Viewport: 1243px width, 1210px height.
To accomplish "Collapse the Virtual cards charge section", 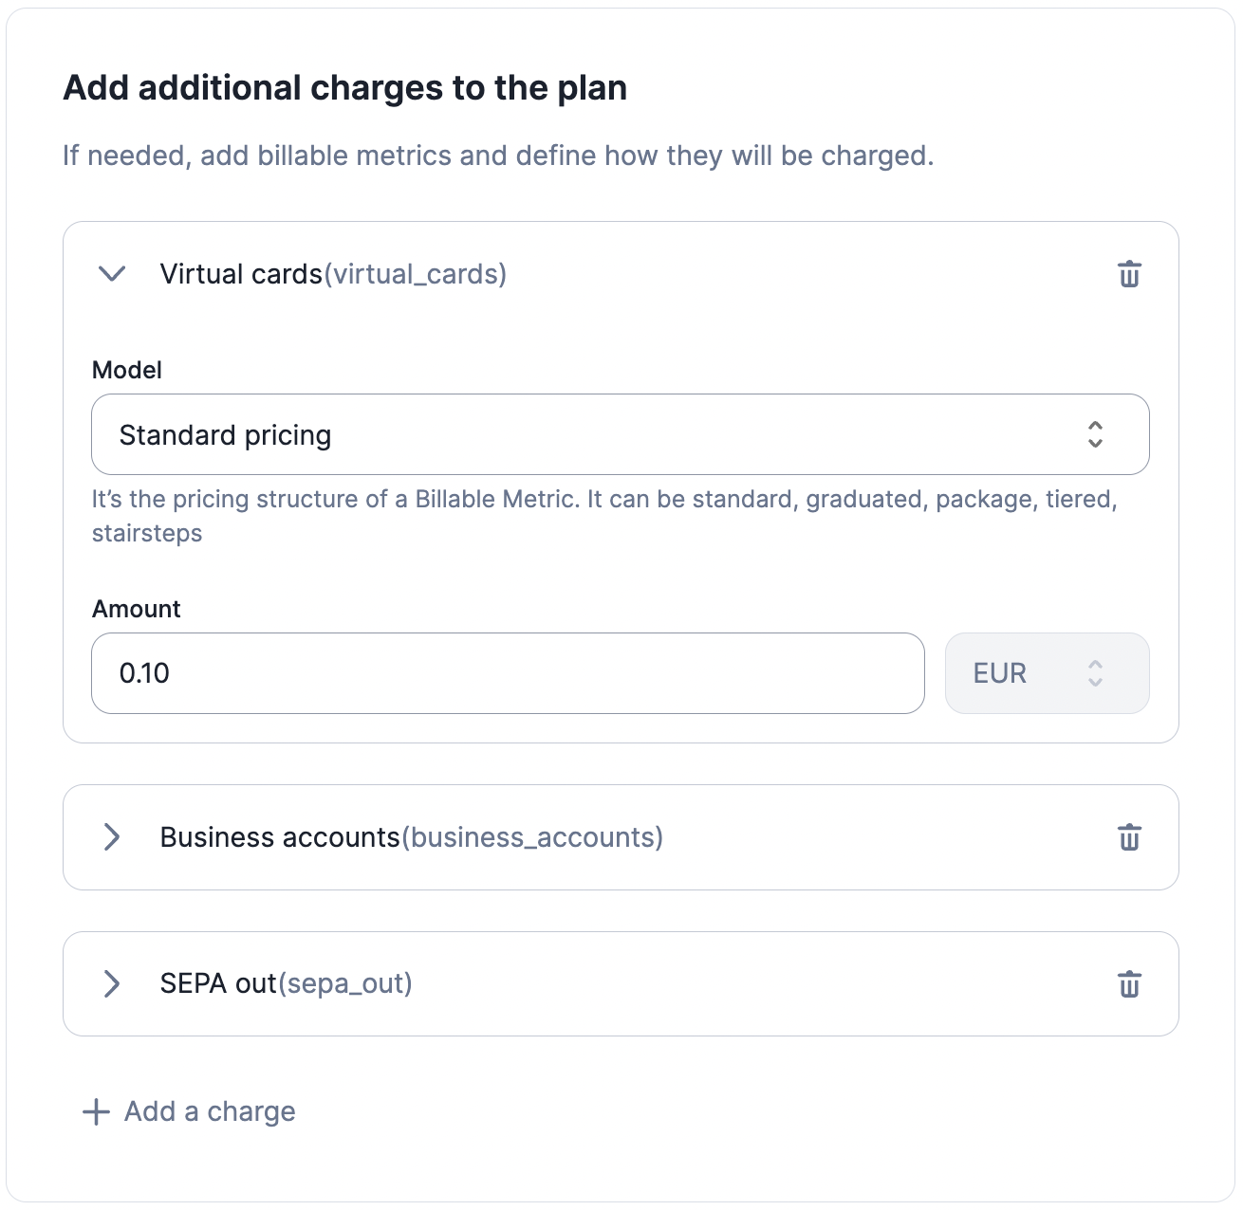I will tap(112, 274).
